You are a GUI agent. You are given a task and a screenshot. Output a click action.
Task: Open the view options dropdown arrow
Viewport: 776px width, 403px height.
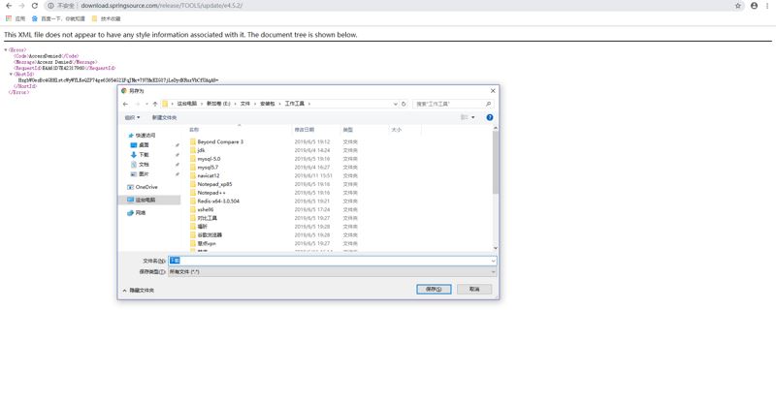point(473,117)
